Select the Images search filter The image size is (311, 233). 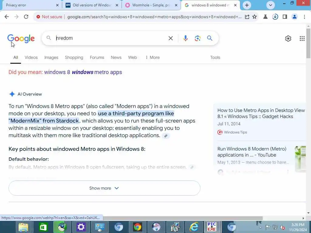click(x=51, y=57)
